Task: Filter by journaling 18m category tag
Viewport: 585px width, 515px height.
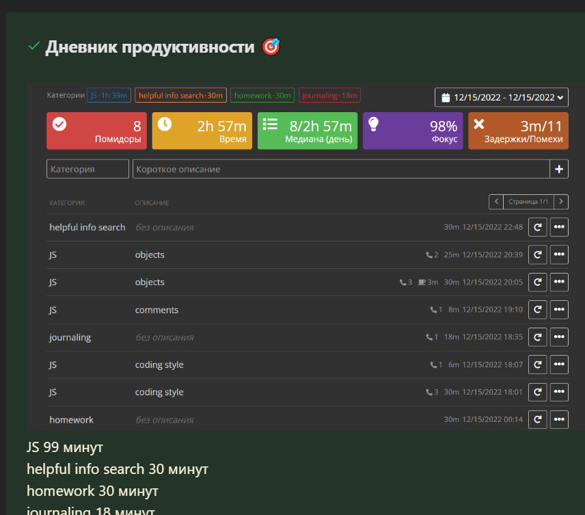Action: pyautogui.click(x=329, y=95)
